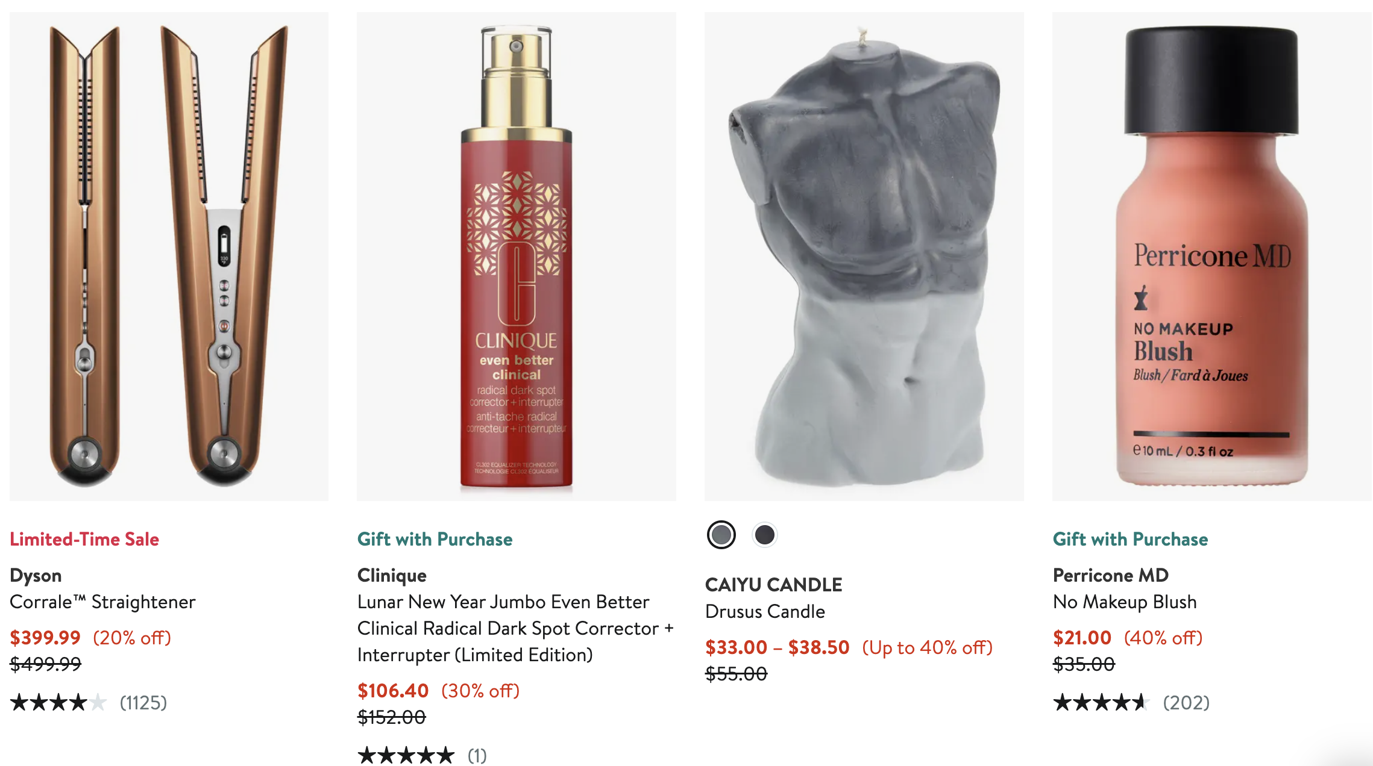Image resolution: width=1373 pixels, height=766 pixels.
Task: Open the Clinique red bottle product image
Action: [x=517, y=257]
